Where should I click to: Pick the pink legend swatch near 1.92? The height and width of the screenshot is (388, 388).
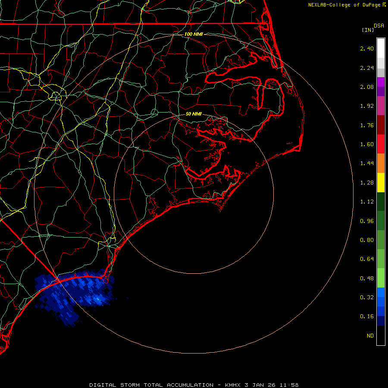(x=381, y=106)
